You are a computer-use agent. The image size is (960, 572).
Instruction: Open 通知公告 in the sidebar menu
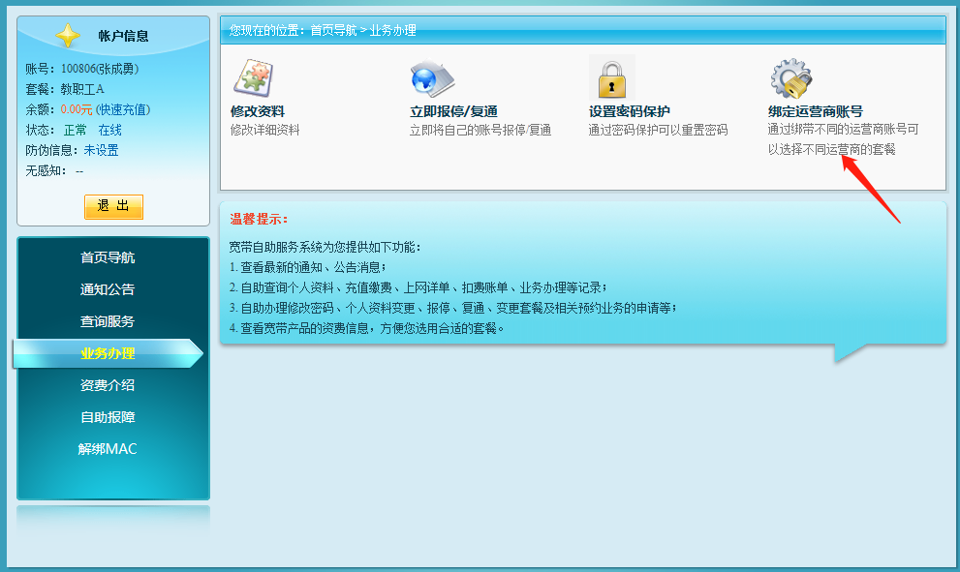(108, 289)
